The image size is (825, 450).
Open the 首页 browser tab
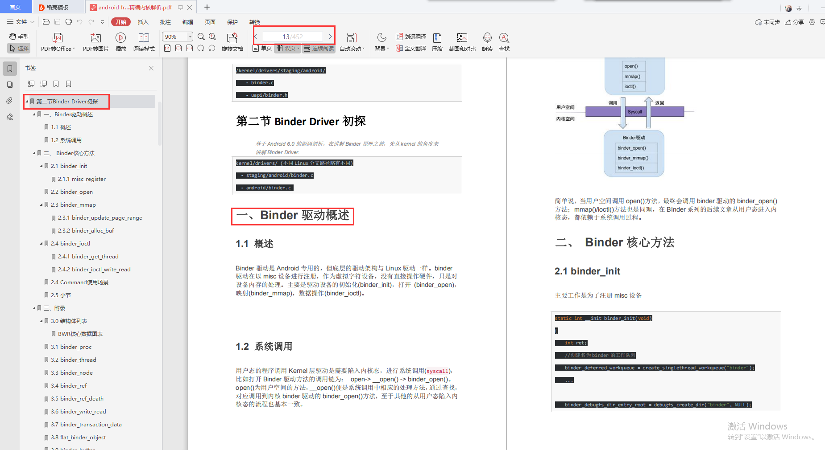16,7
